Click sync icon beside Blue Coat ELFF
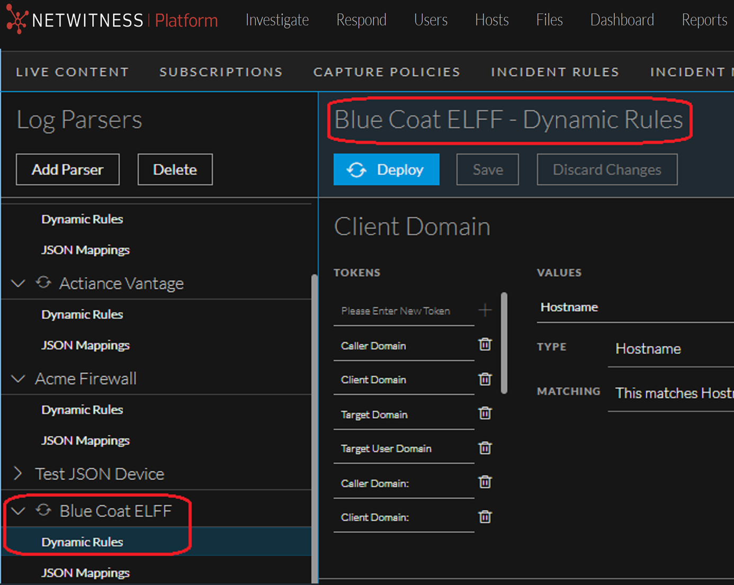 (43, 510)
